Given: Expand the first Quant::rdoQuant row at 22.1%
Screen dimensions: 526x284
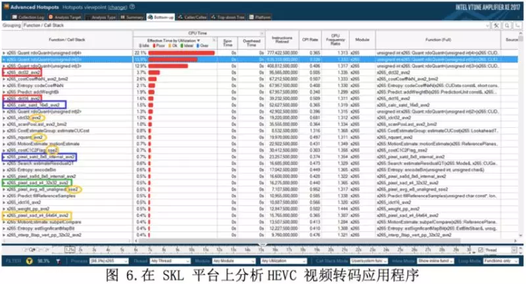Looking at the screenshot, I should click(x=4, y=53).
